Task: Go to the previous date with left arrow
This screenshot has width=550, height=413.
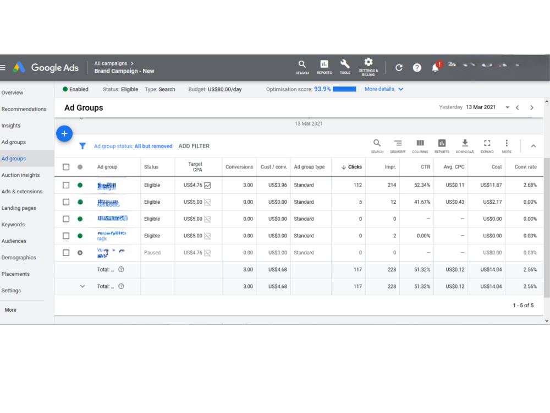Action: [x=518, y=107]
